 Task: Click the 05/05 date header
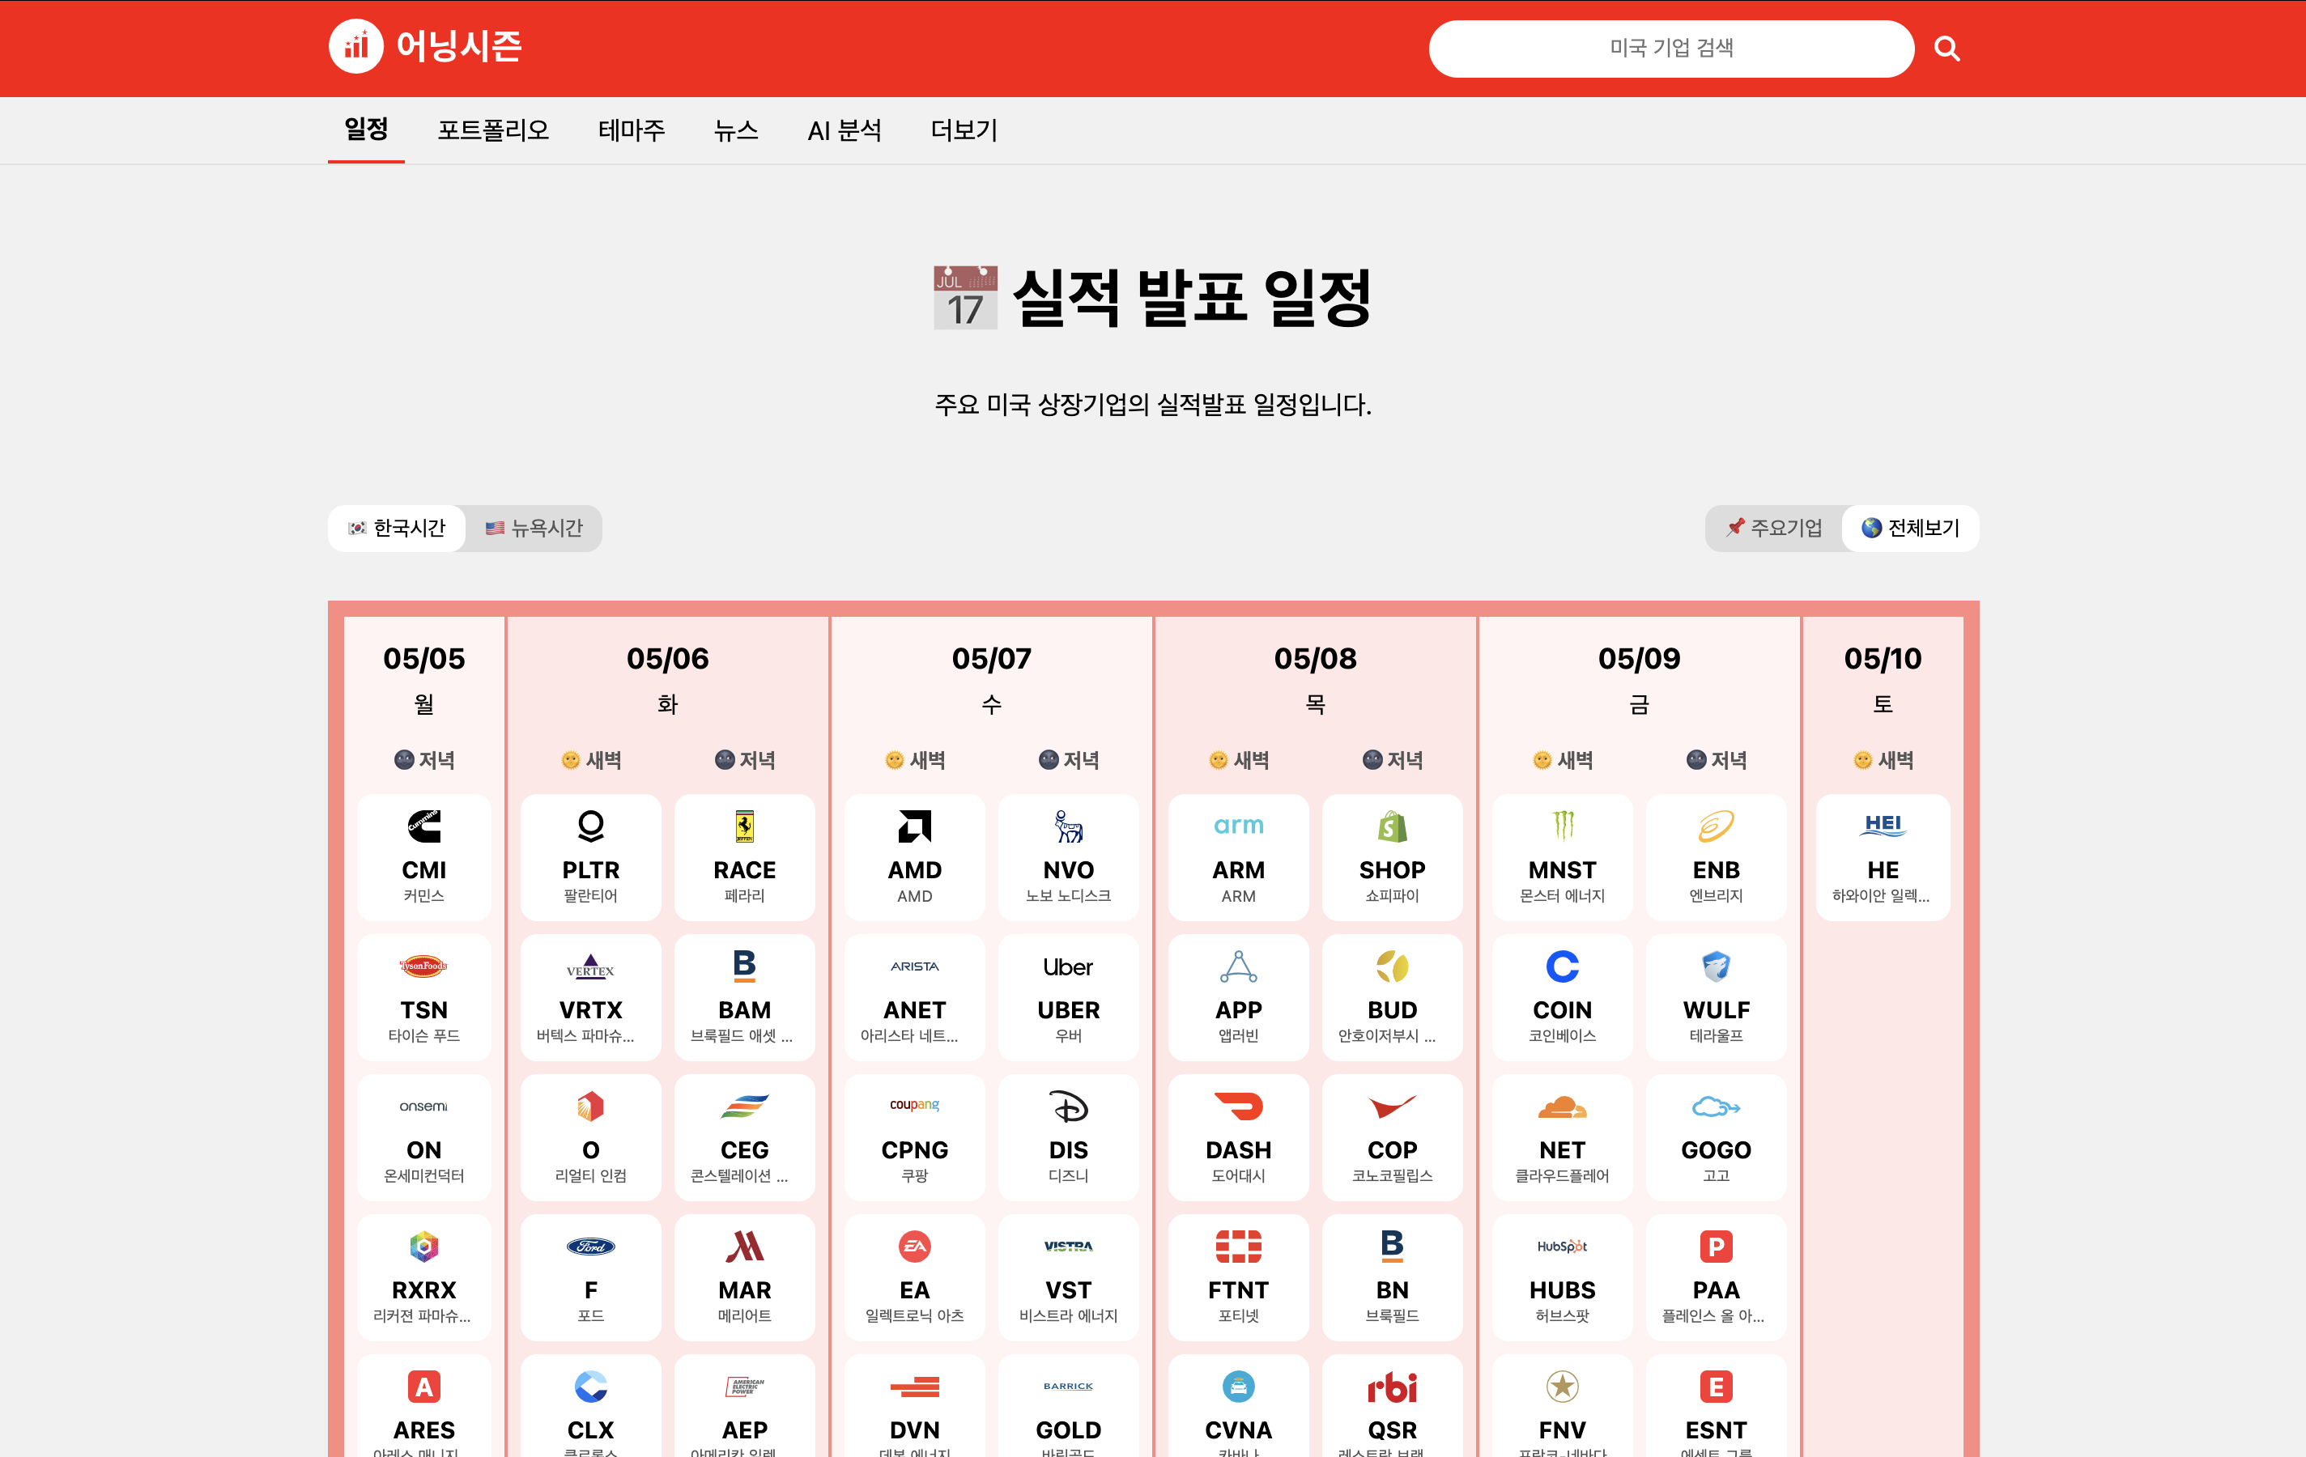(x=423, y=659)
